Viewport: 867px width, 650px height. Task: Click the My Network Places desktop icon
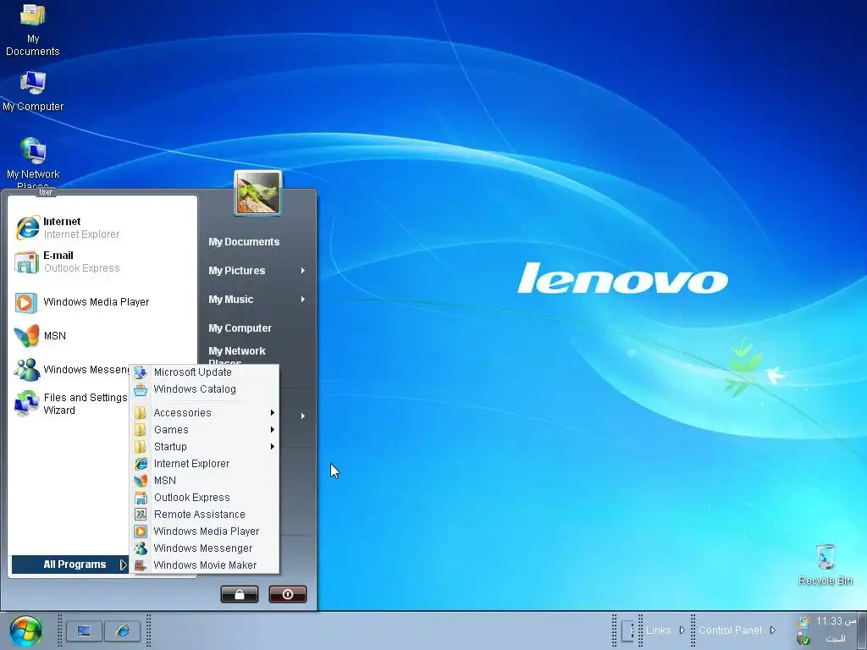click(33, 163)
